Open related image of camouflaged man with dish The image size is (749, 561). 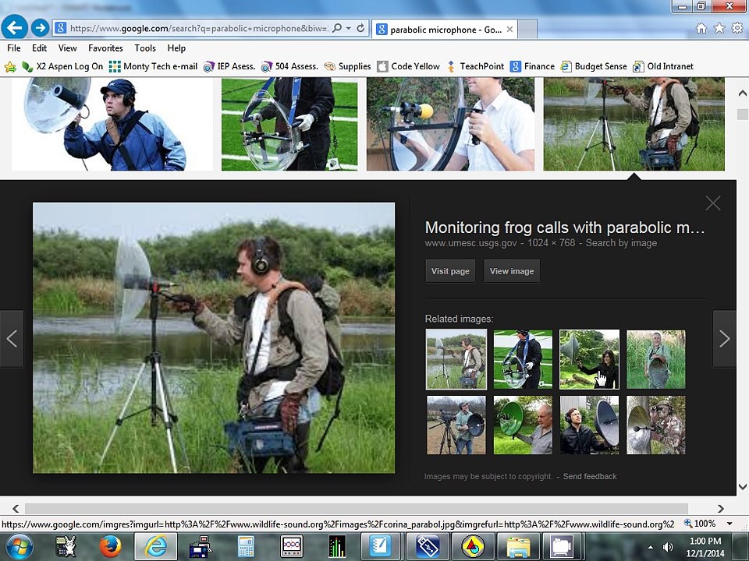click(x=656, y=425)
